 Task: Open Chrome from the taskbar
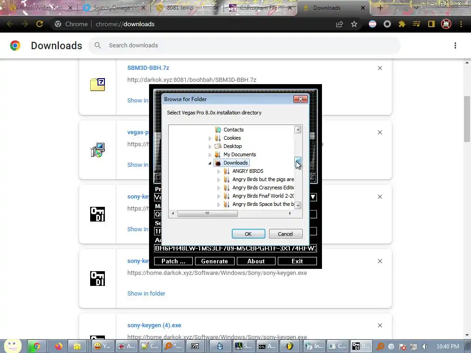[36, 347]
